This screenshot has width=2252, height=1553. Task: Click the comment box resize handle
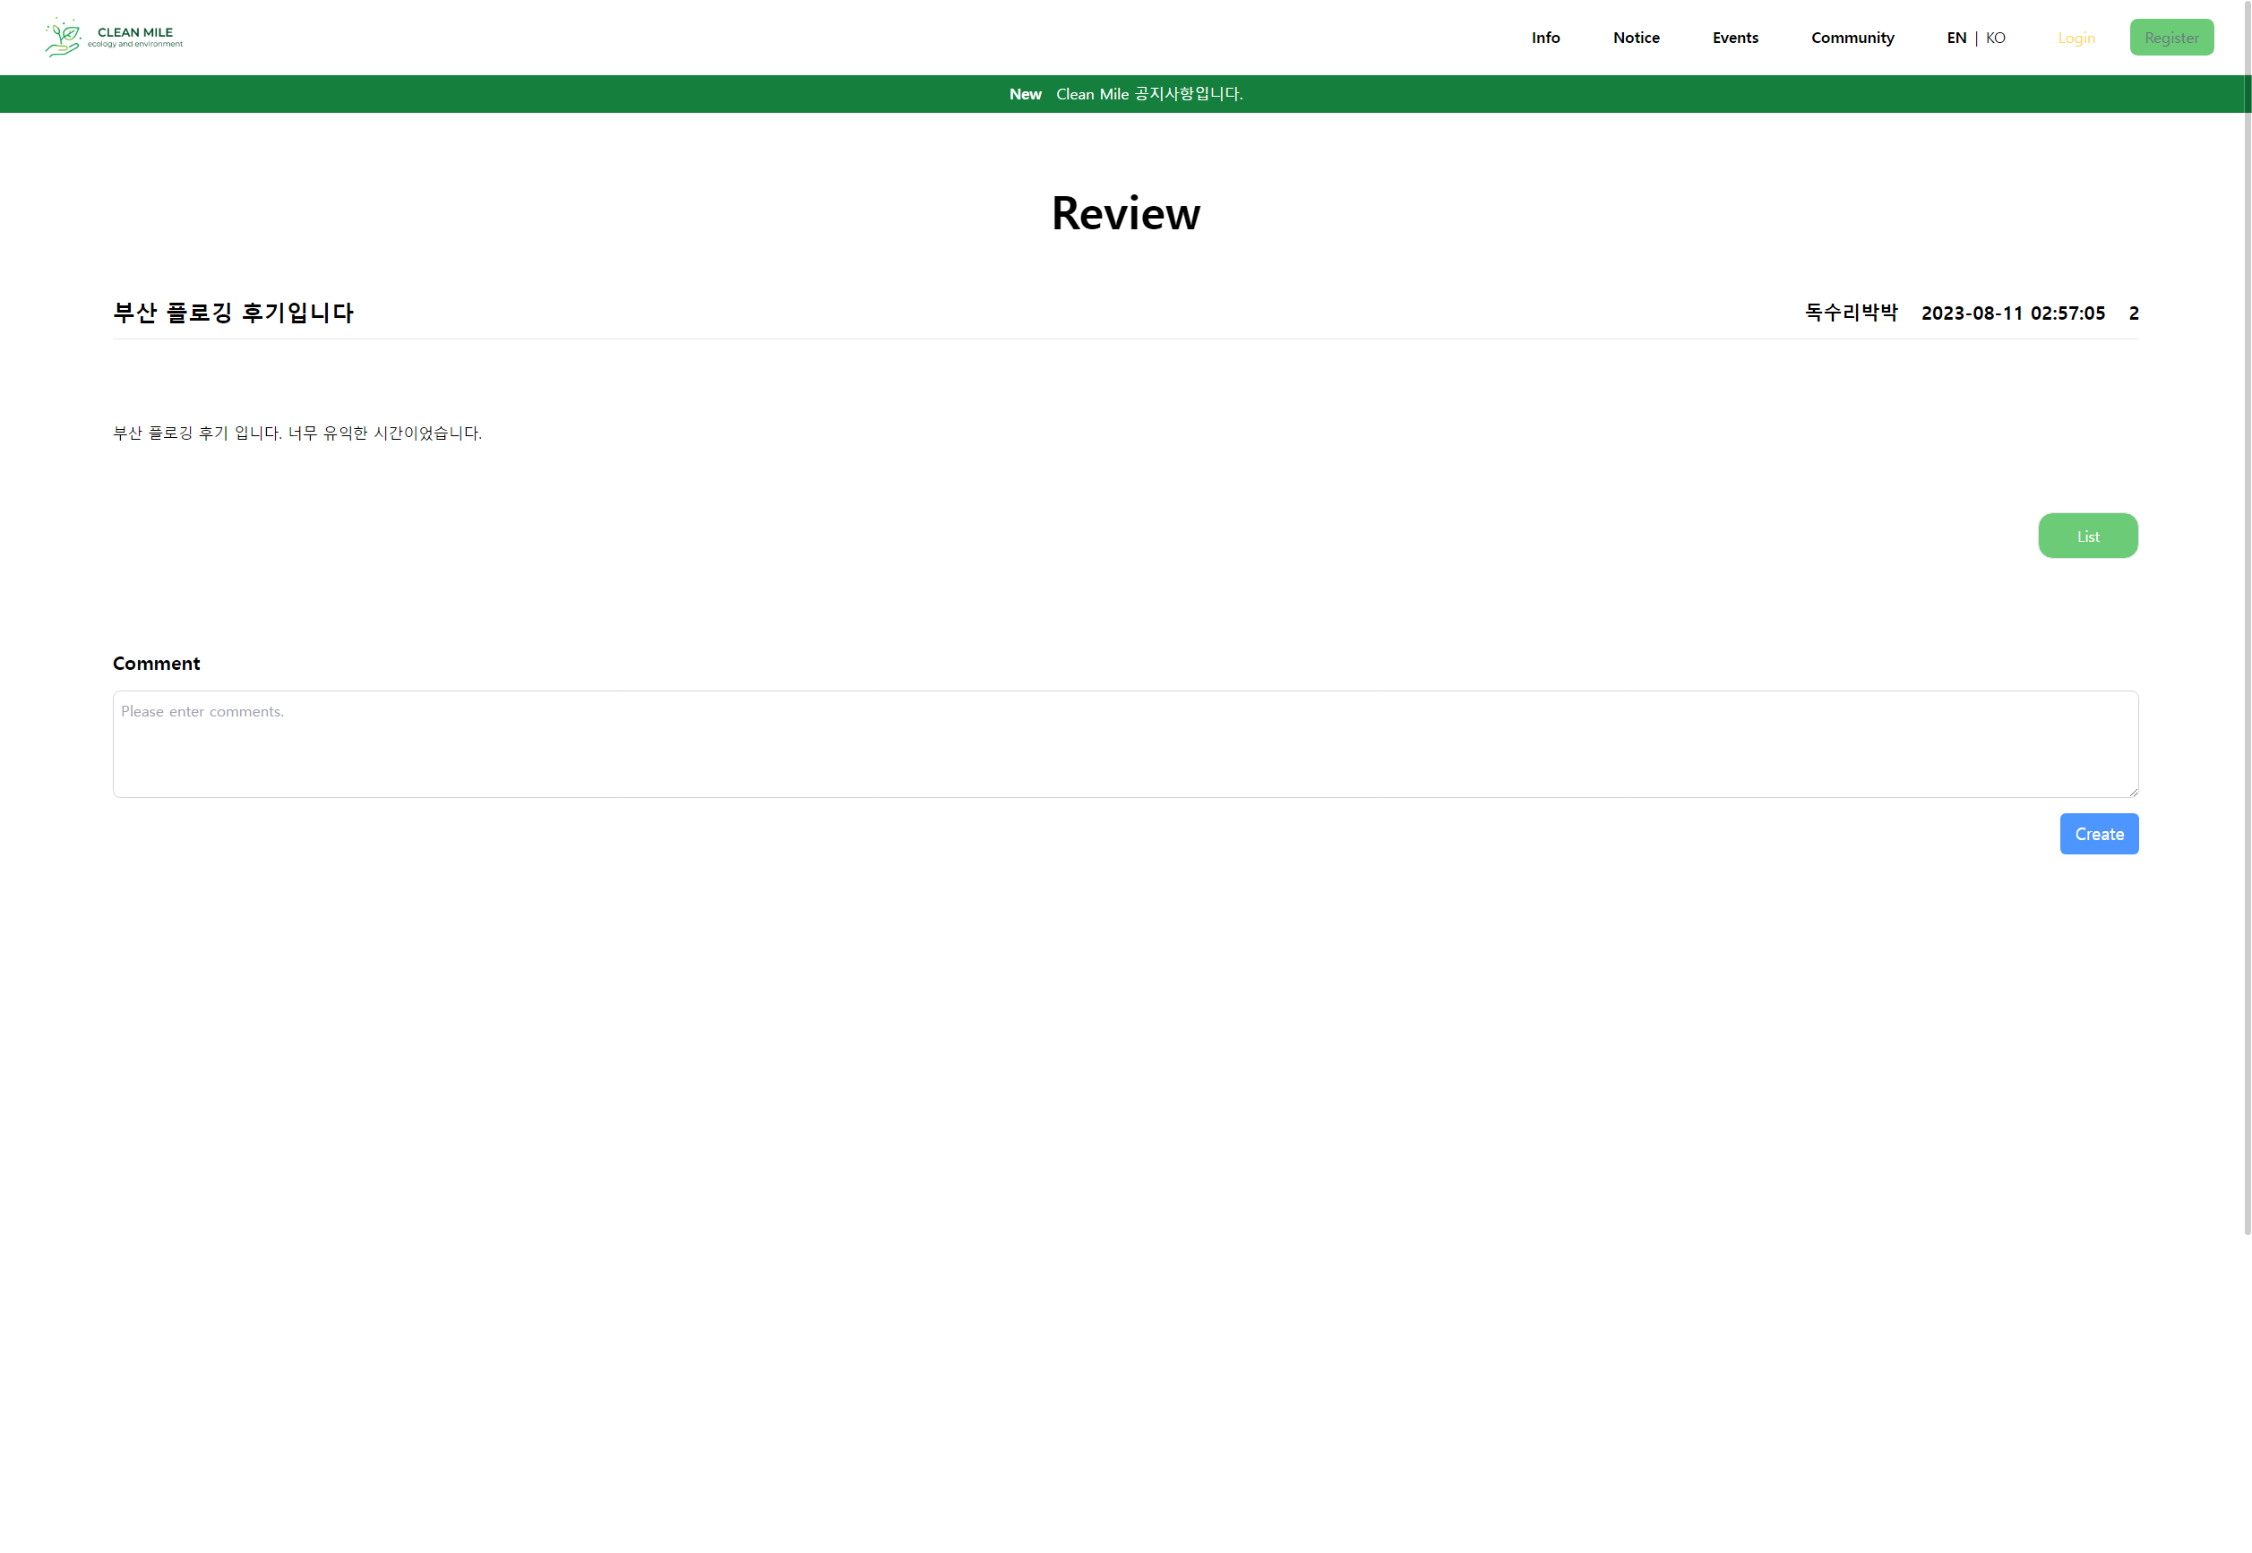click(x=2132, y=791)
